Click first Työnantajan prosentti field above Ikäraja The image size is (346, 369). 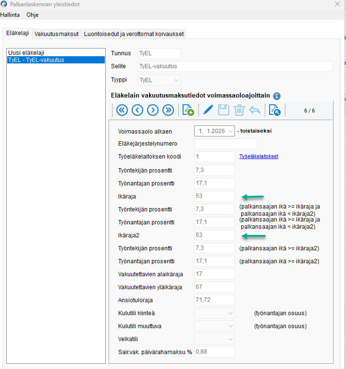tap(214, 183)
